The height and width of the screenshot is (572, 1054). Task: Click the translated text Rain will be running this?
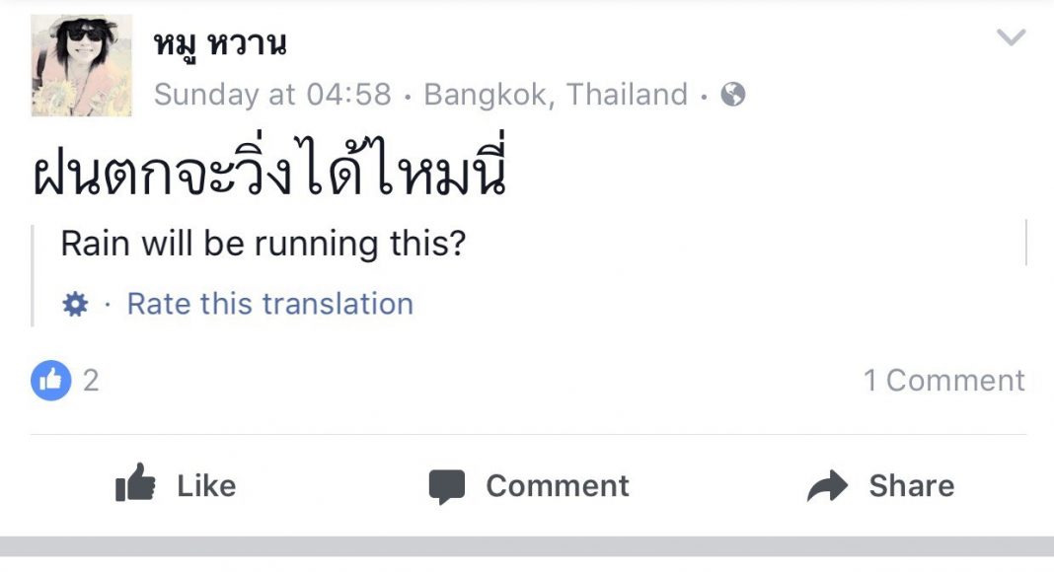[x=263, y=244]
